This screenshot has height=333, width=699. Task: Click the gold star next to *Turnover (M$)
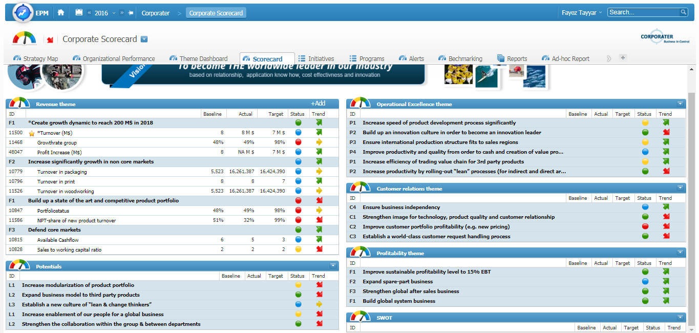pyautogui.click(x=32, y=133)
